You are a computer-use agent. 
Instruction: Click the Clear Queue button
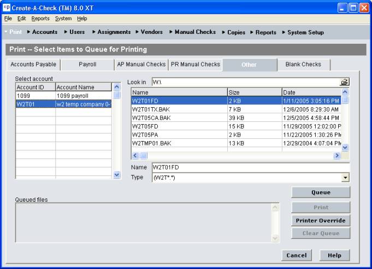click(x=321, y=233)
